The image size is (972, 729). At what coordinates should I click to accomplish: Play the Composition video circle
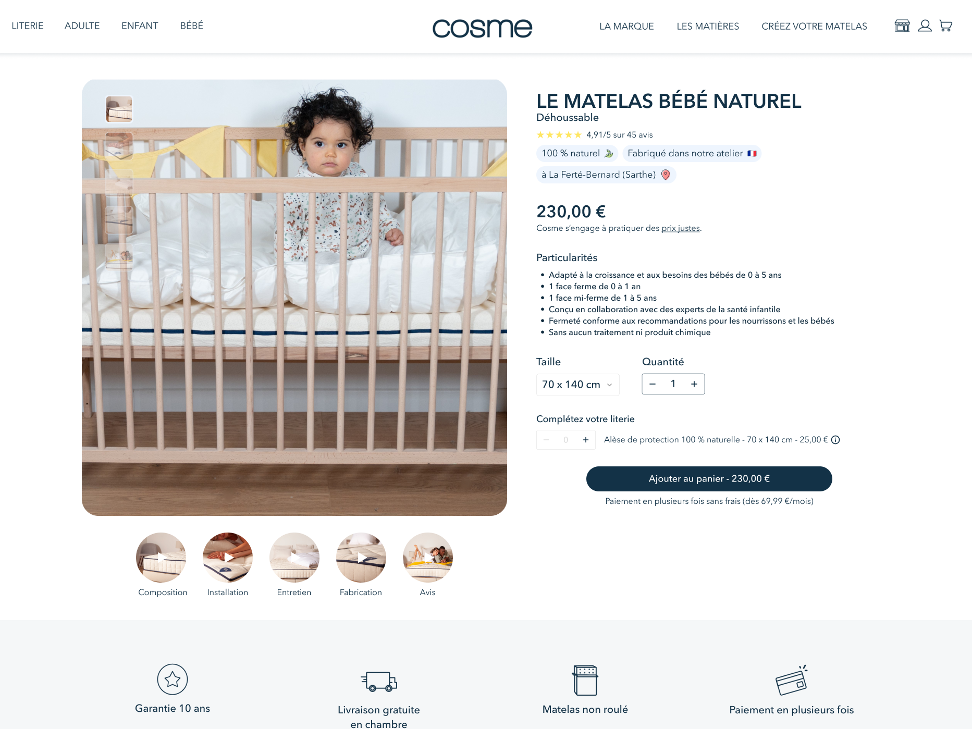click(x=161, y=558)
